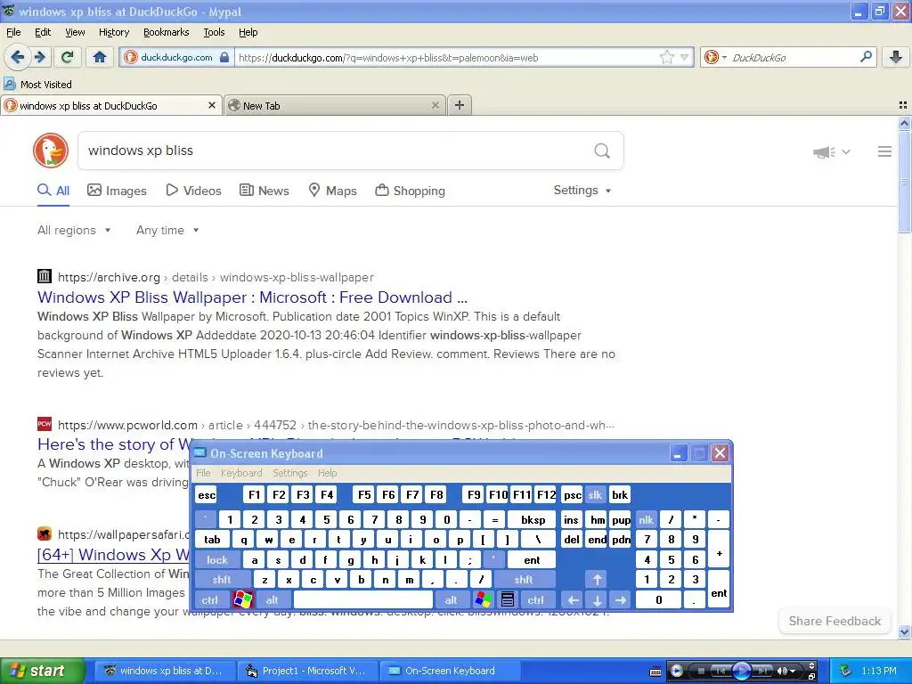Close the New Tab tab

(435, 105)
